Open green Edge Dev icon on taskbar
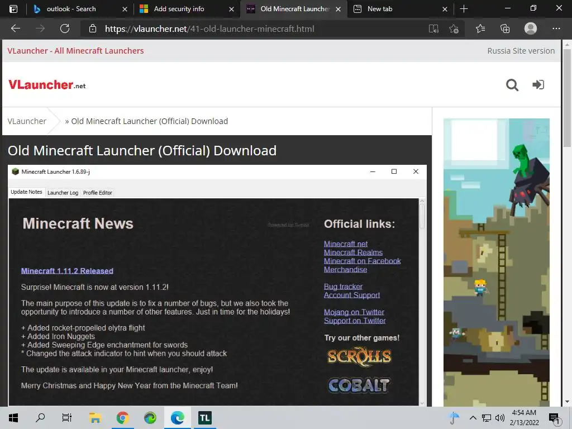The width and height of the screenshot is (572, 429). point(150,418)
